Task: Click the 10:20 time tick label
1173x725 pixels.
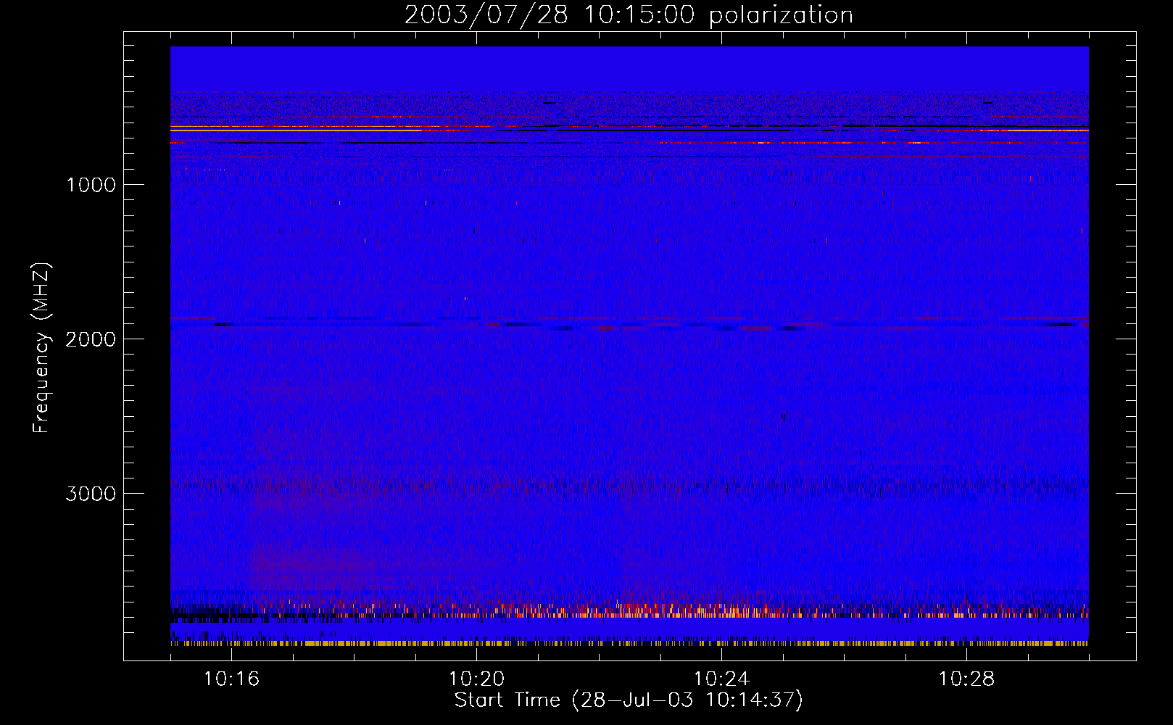Action: [x=476, y=679]
